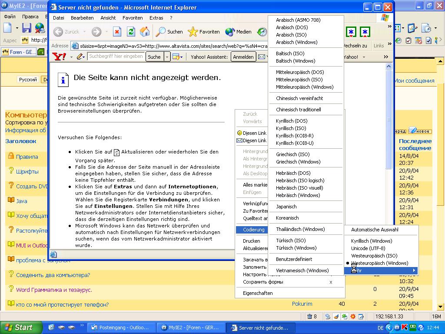This screenshot has width=445, height=334.
Task: Click the Internet Explorer Adresse field
Action: click(x=169, y=46)
